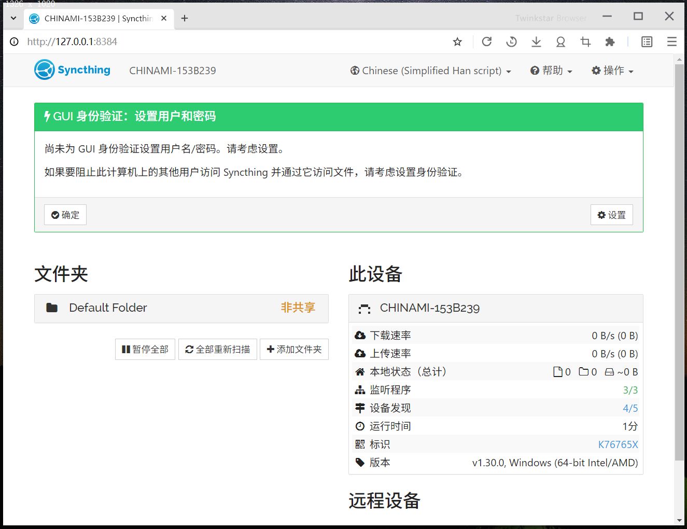The width and height of the screenshot is (687, 529).
Task: Click the 设备发现 signpost icon
Action: [360, 408]
